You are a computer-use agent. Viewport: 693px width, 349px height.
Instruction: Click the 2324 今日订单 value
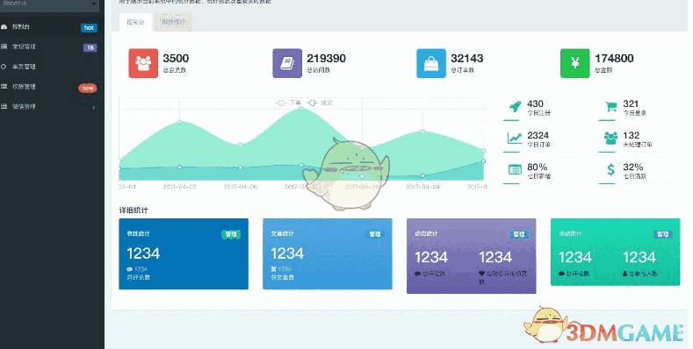click(538, 135)
